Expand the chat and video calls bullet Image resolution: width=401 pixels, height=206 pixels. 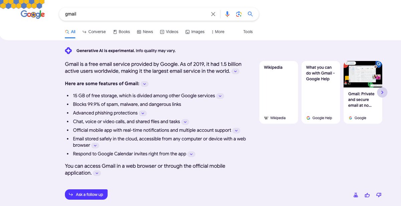pos(185,122)
